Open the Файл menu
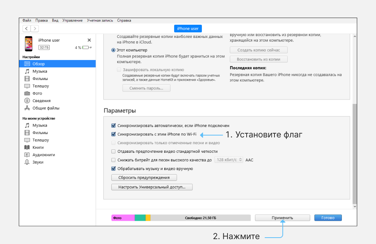 click(27, 20)
